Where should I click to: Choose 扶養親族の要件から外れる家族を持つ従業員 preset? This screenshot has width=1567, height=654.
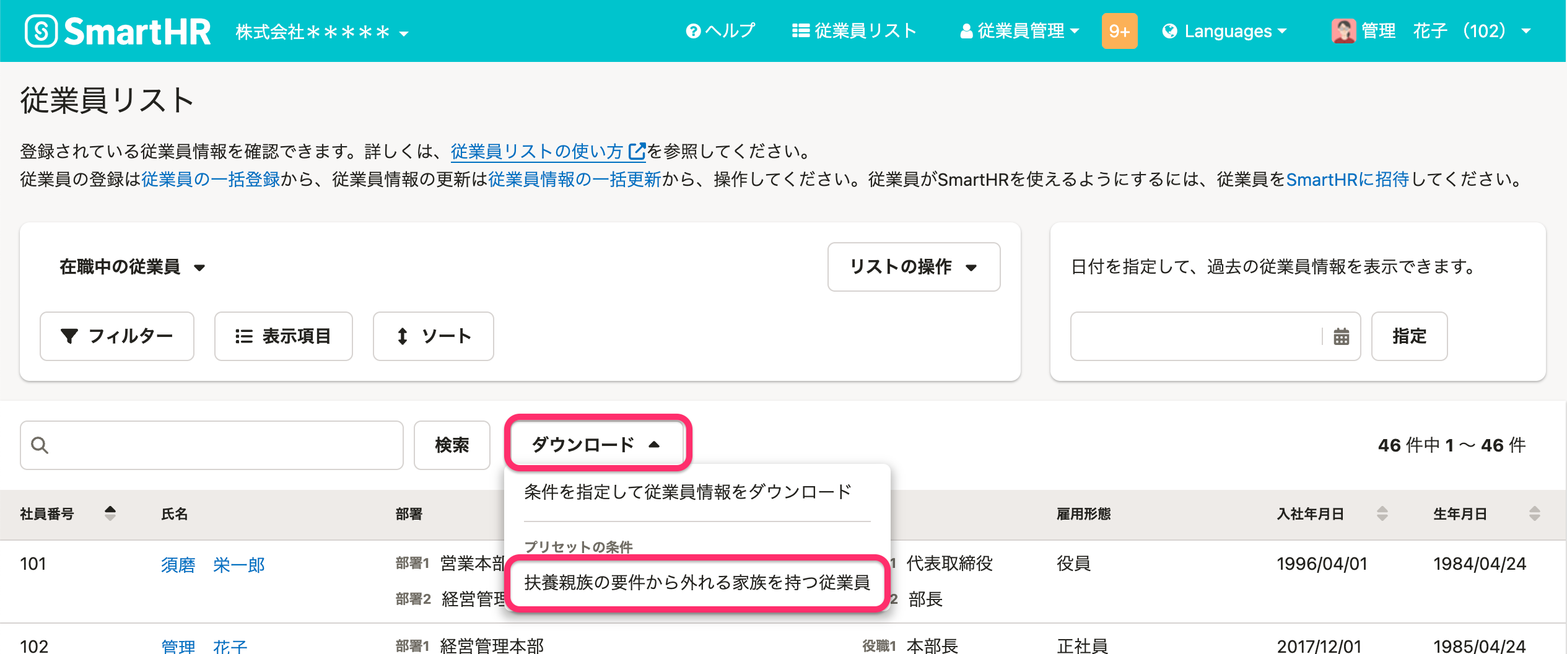tap(697, 583)
